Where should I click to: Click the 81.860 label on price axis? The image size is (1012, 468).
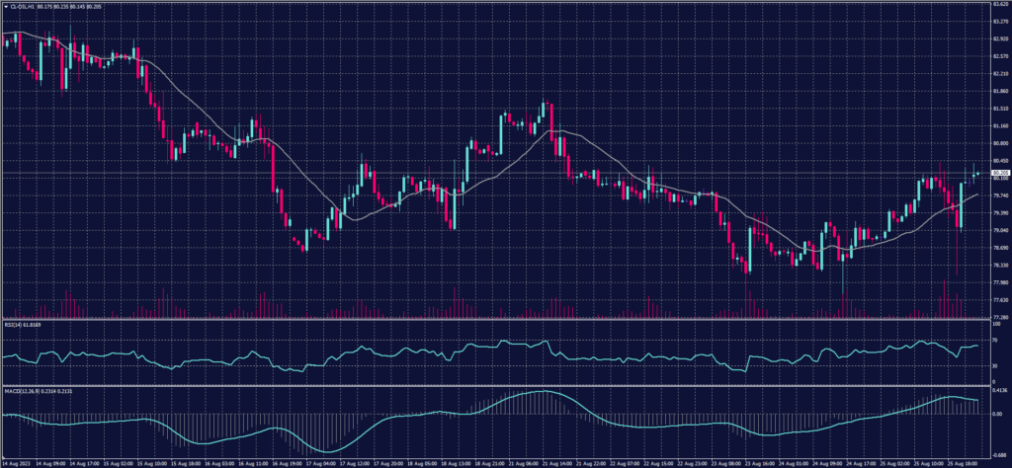point(998,91)
